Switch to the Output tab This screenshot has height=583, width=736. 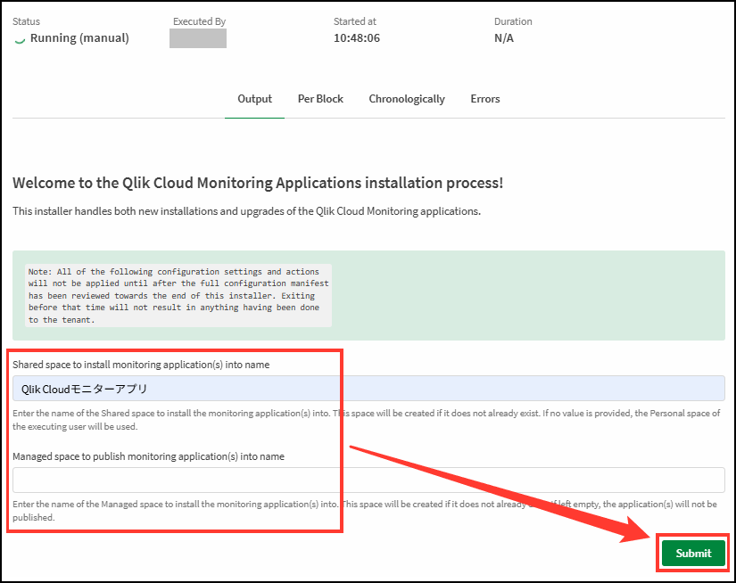[254, 99]
